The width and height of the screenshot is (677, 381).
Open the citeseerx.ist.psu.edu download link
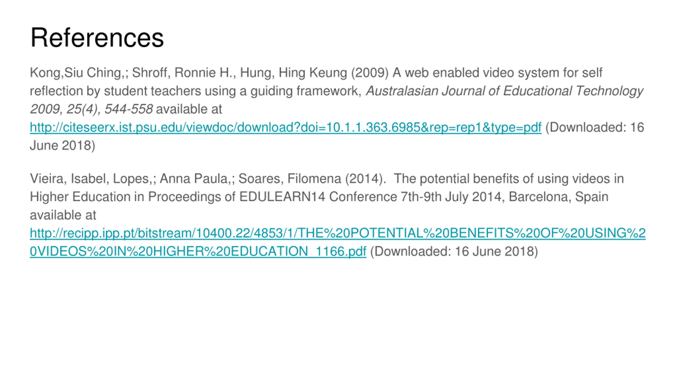tap(286, 127)
